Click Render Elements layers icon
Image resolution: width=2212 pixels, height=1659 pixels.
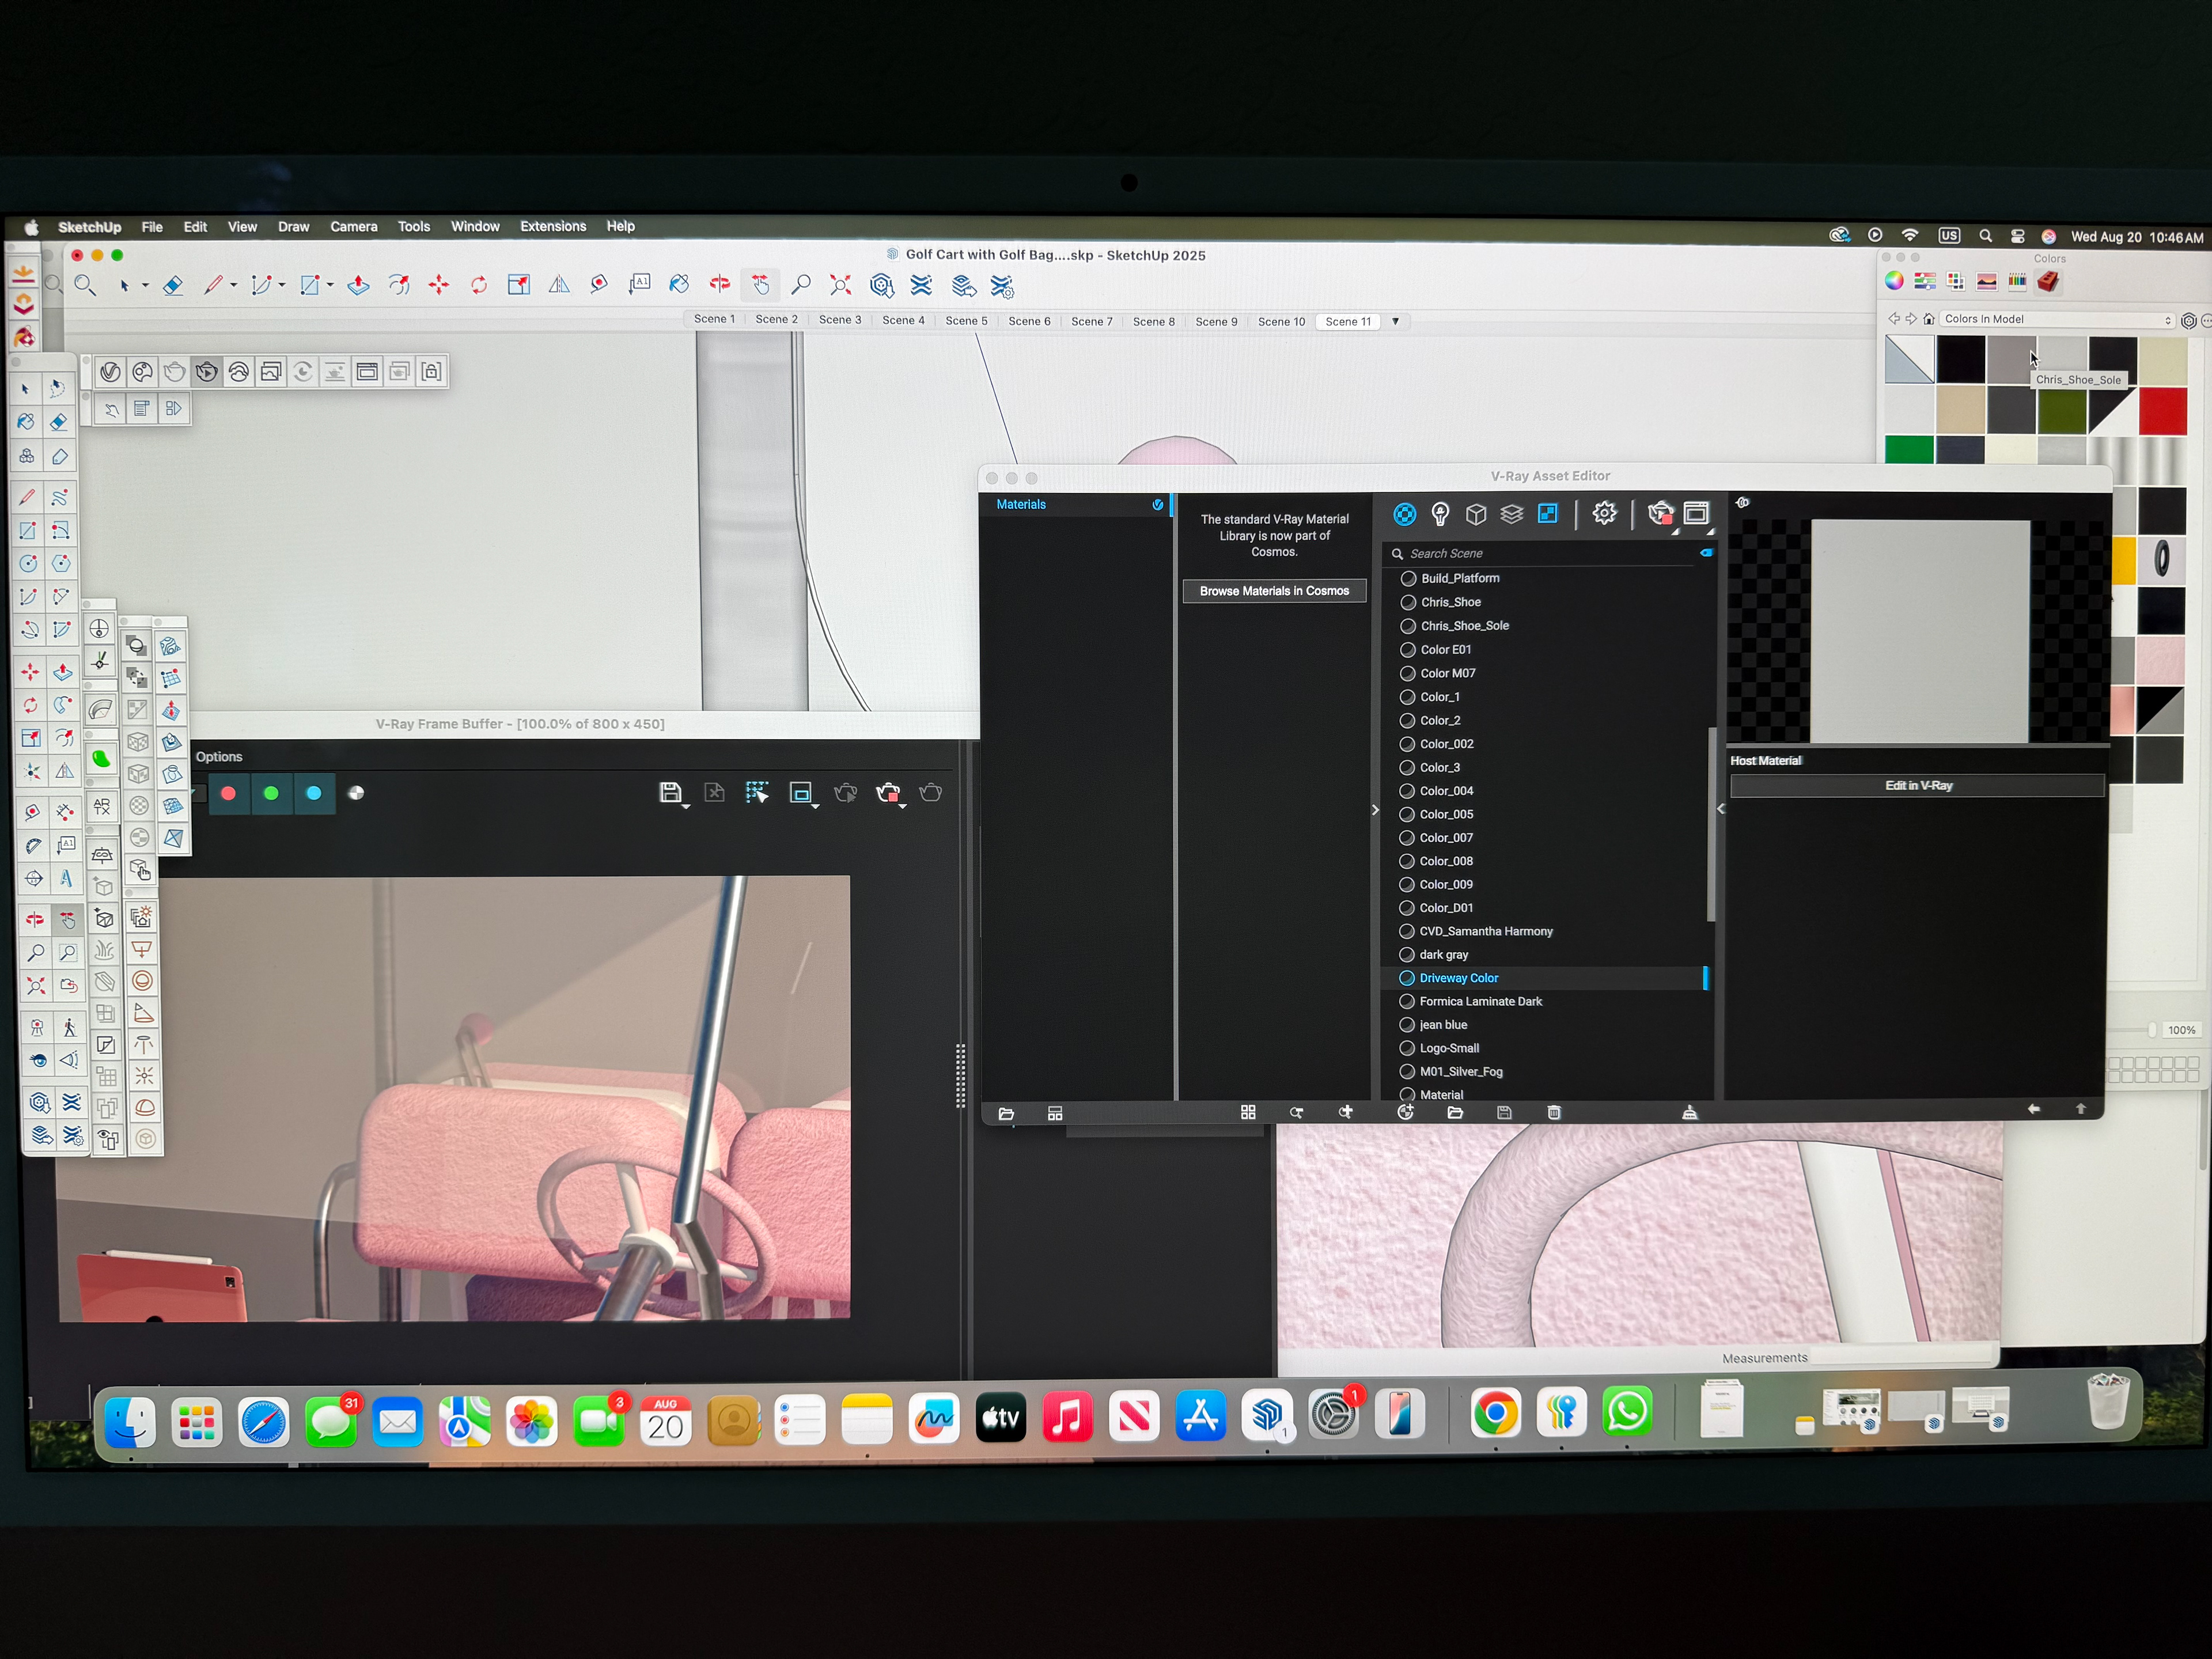[x=1512, y=514]
